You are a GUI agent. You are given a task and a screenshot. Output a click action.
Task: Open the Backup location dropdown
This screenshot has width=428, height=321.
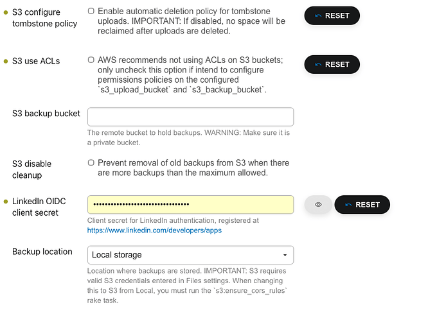point(190,255)
